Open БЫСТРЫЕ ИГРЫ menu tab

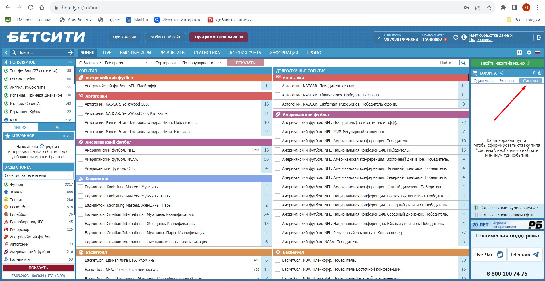pyautogui.click(x=135, y=53)
